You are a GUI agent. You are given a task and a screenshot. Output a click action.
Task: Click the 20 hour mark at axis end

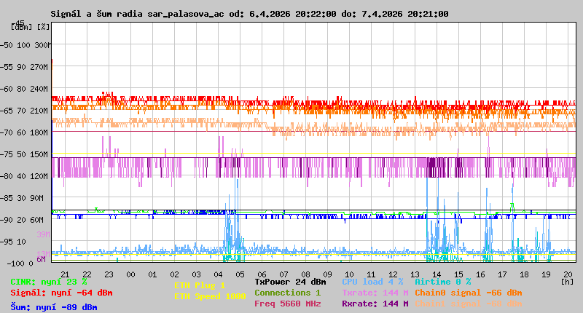click(x=568, y=274)
